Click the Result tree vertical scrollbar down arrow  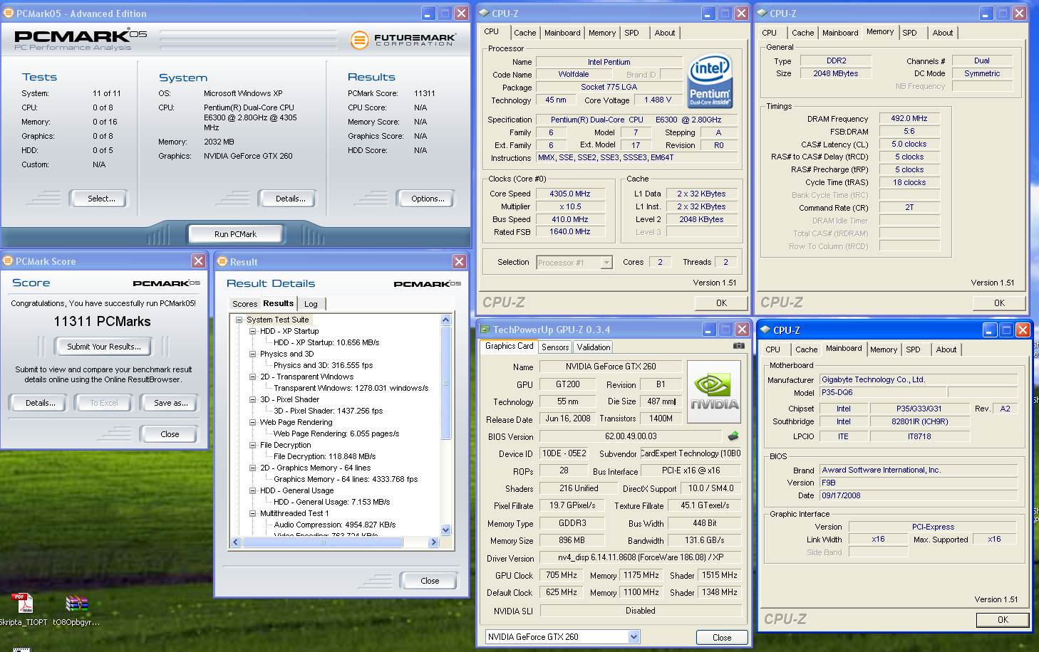click(x=446, y=530)
